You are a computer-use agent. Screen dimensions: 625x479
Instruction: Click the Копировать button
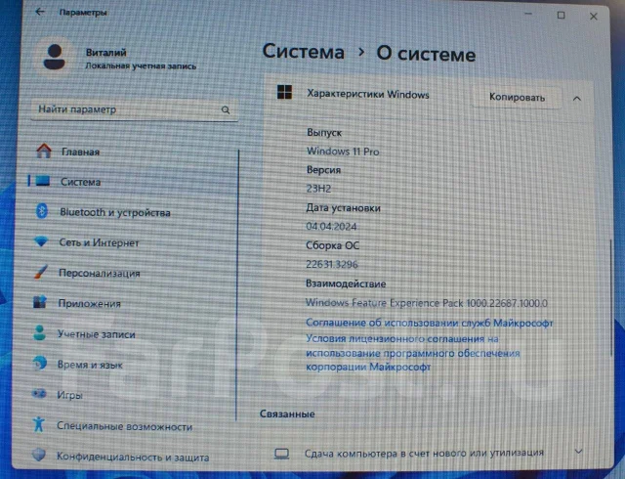click(x=517, y=98)
